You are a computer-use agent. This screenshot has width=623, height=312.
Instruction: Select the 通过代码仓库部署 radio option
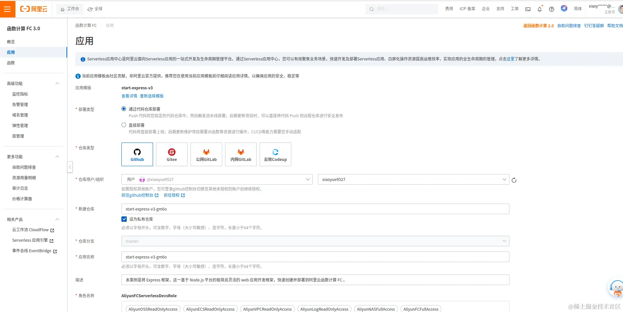124,108
